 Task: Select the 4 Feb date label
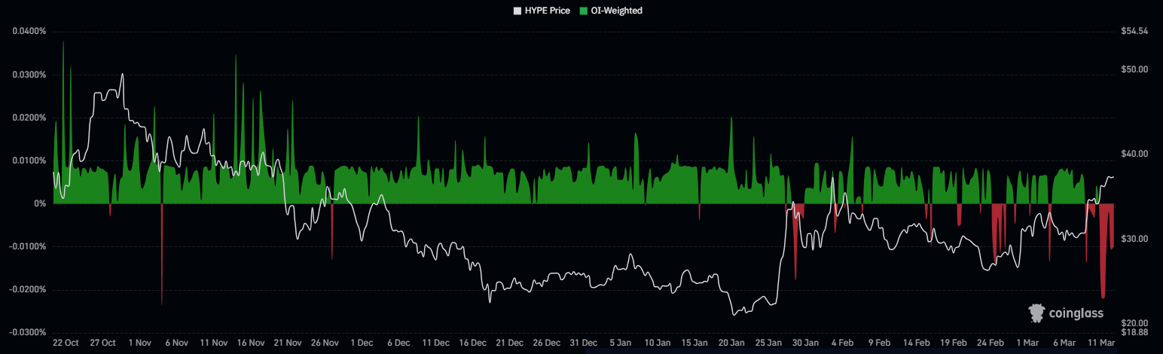point(842,343)
